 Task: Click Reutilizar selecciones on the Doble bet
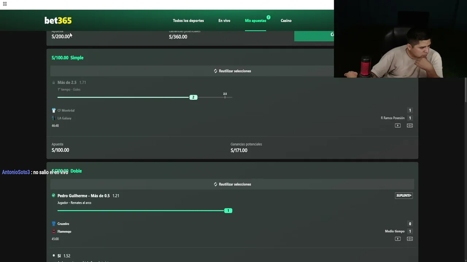(232, 184)
